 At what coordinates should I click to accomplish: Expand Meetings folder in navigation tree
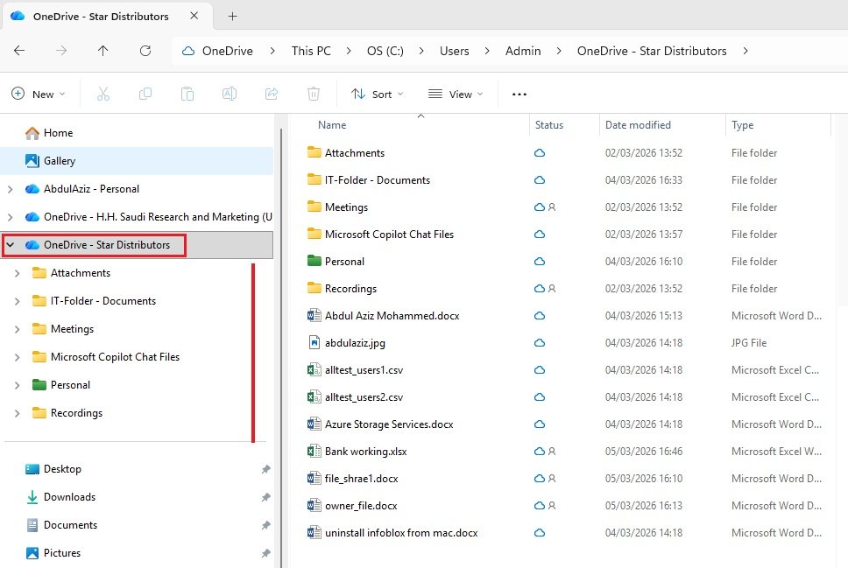pyautogui.click(x=18, y=329)
